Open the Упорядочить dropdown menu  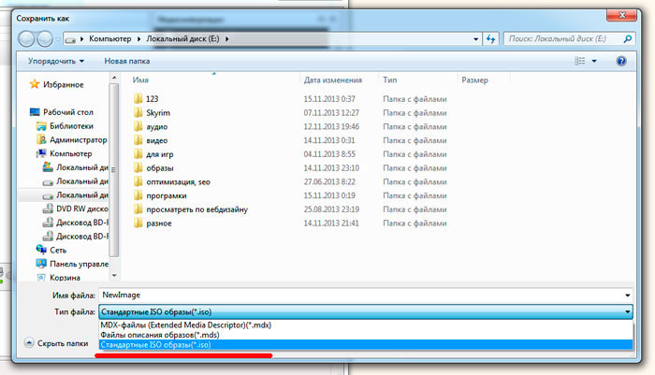(x=56, y=61)
